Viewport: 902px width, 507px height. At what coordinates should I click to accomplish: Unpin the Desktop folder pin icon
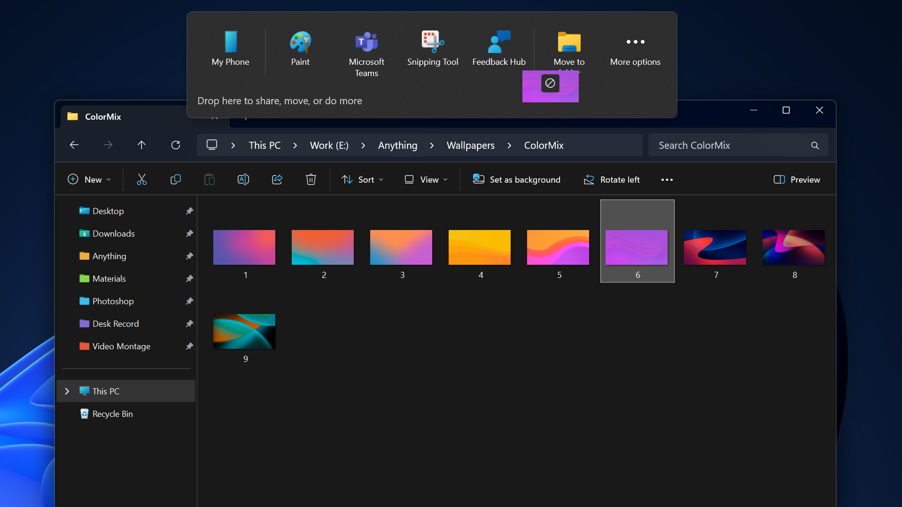[x=189, y=211]
